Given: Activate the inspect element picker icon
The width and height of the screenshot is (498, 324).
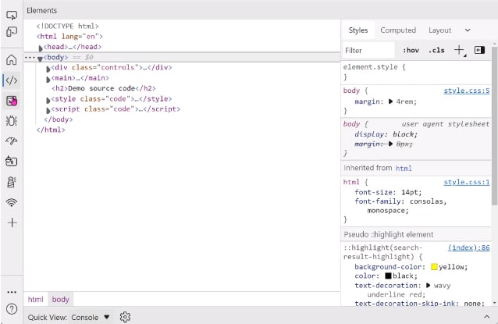Looking at the screenshot, I should pos(12,15).
